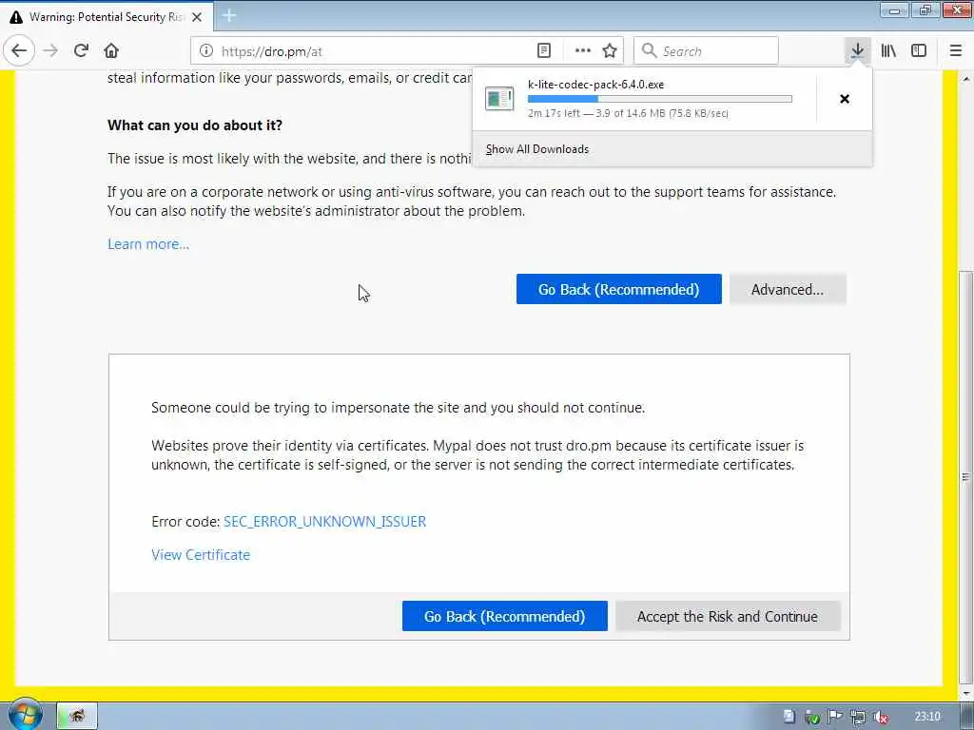The width and height of the screenshot is (974, 730).
Task: Click the scrollbar down arrow
Action: coord(965,693)
